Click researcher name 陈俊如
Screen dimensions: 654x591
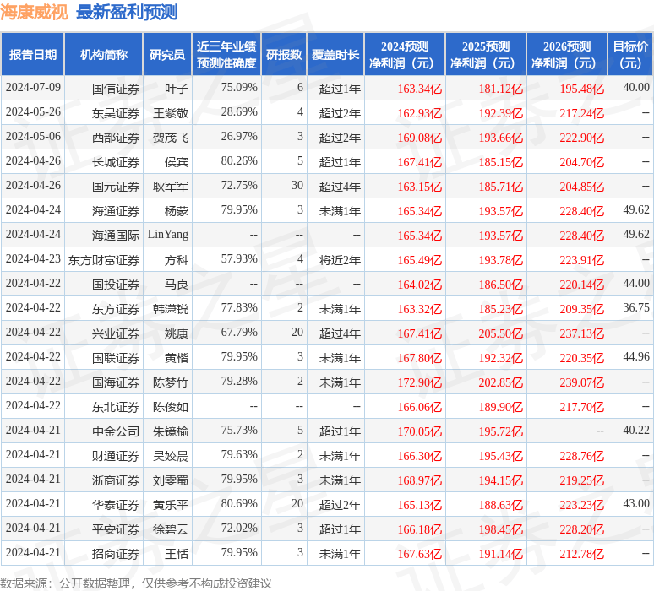click(x=171, y=407)
